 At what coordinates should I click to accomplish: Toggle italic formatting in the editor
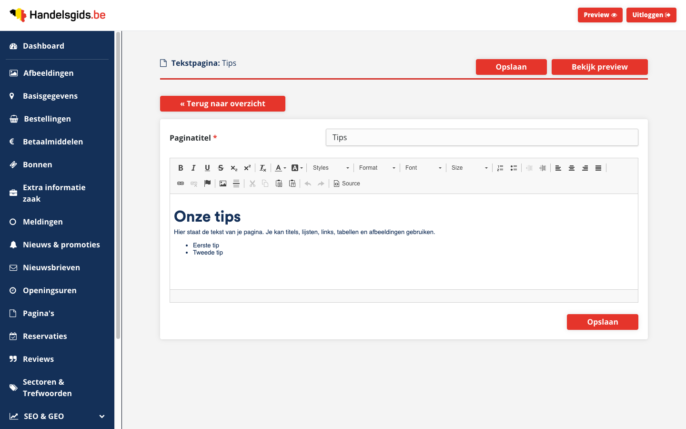193,168
